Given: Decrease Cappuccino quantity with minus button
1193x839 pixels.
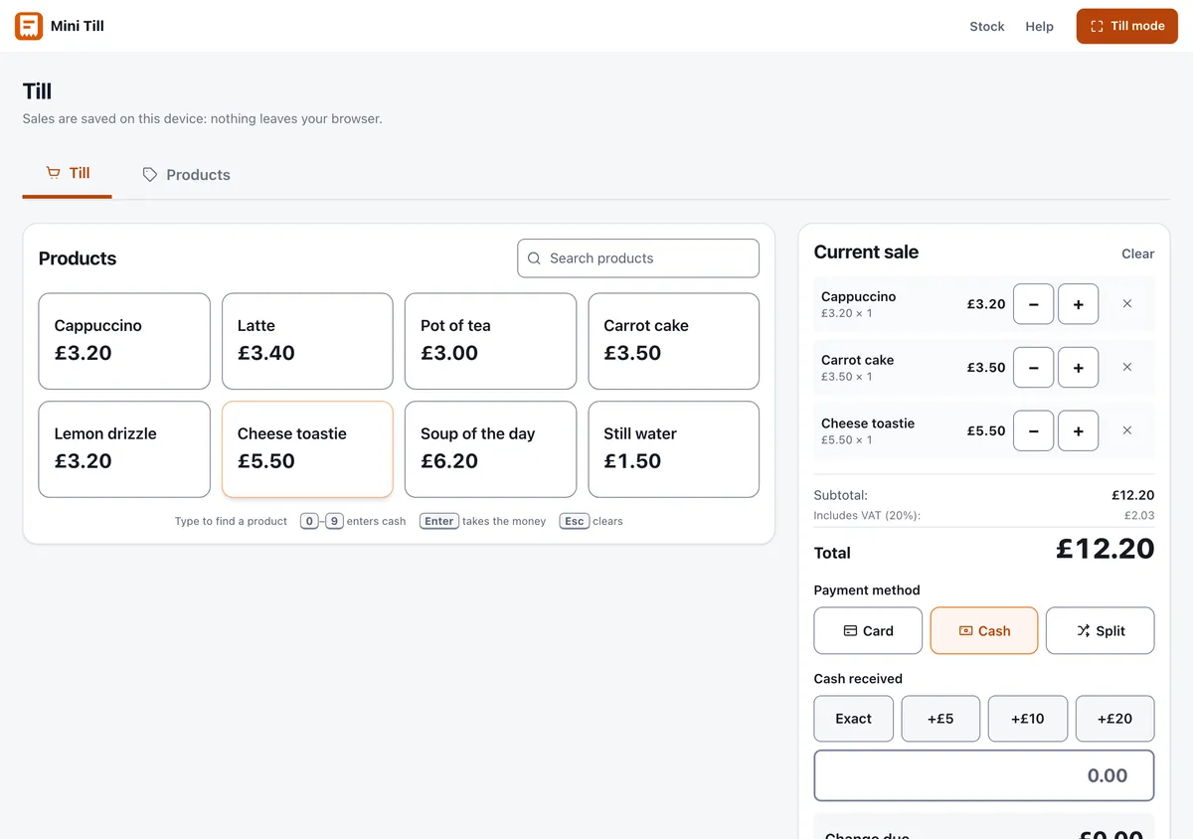Looking at the screenshot, I should [1033, 304].
